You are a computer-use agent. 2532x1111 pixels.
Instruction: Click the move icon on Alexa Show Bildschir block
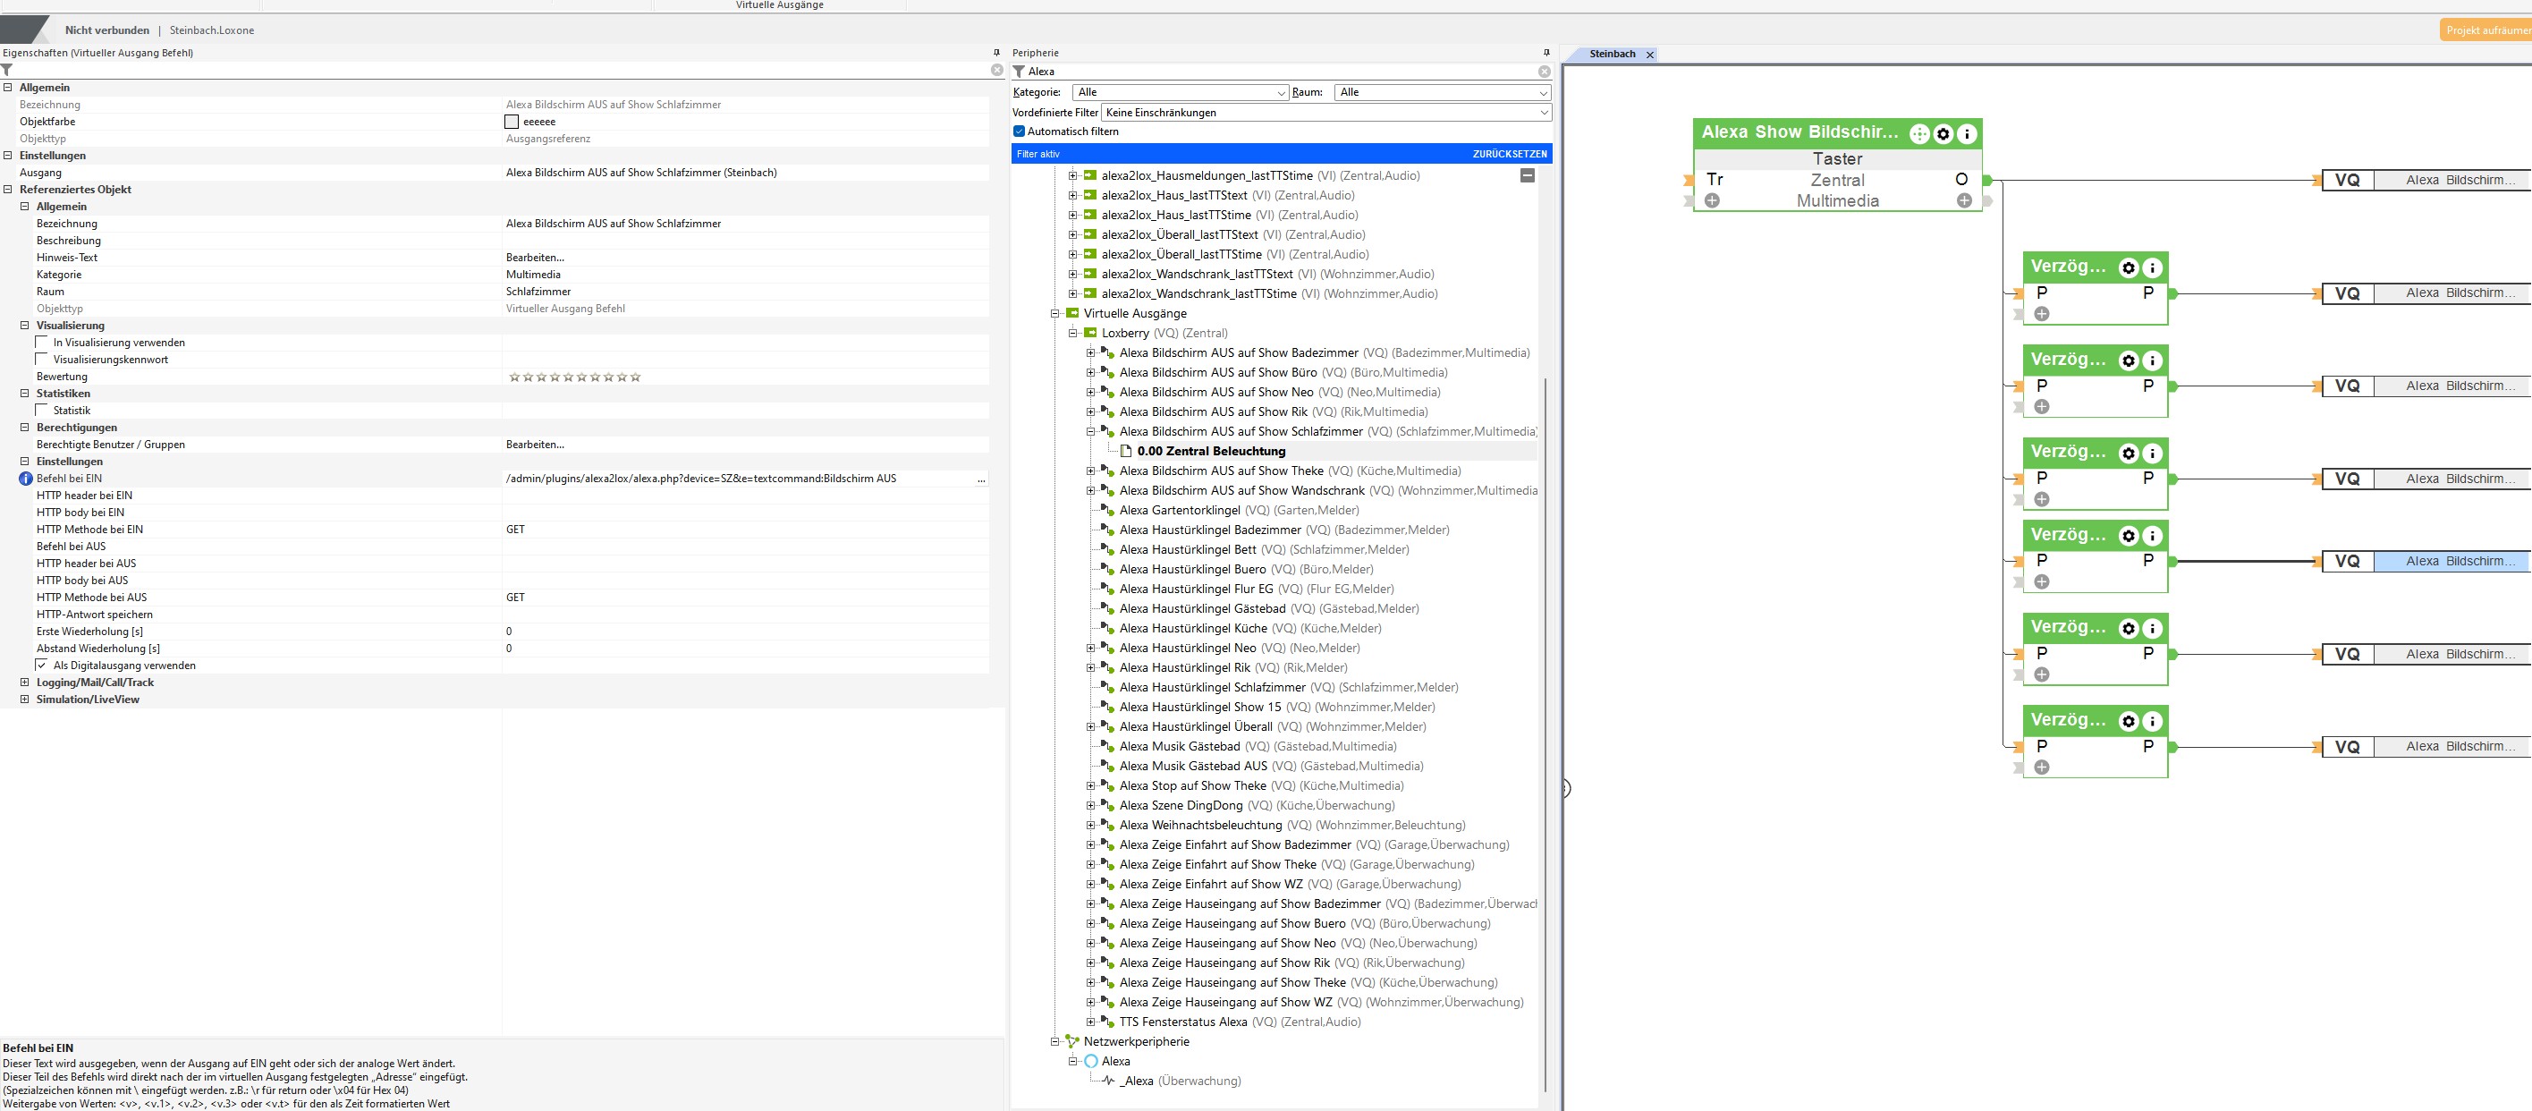[x=1918, y=133]
